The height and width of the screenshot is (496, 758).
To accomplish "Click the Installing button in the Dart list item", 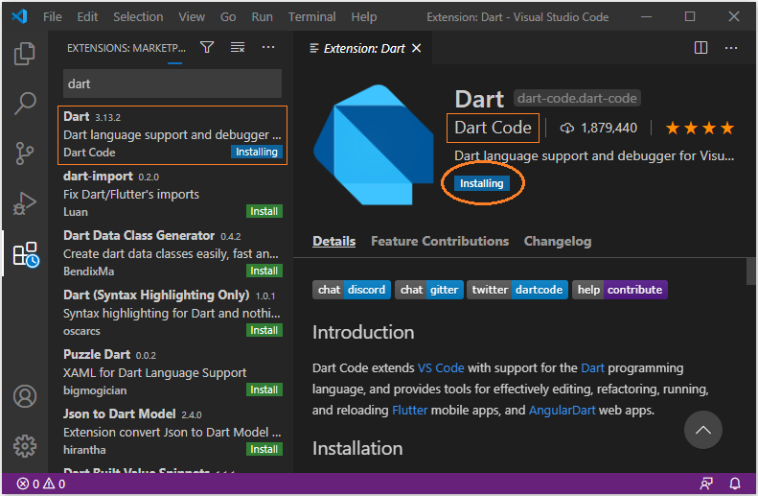I will coord(256,152).
